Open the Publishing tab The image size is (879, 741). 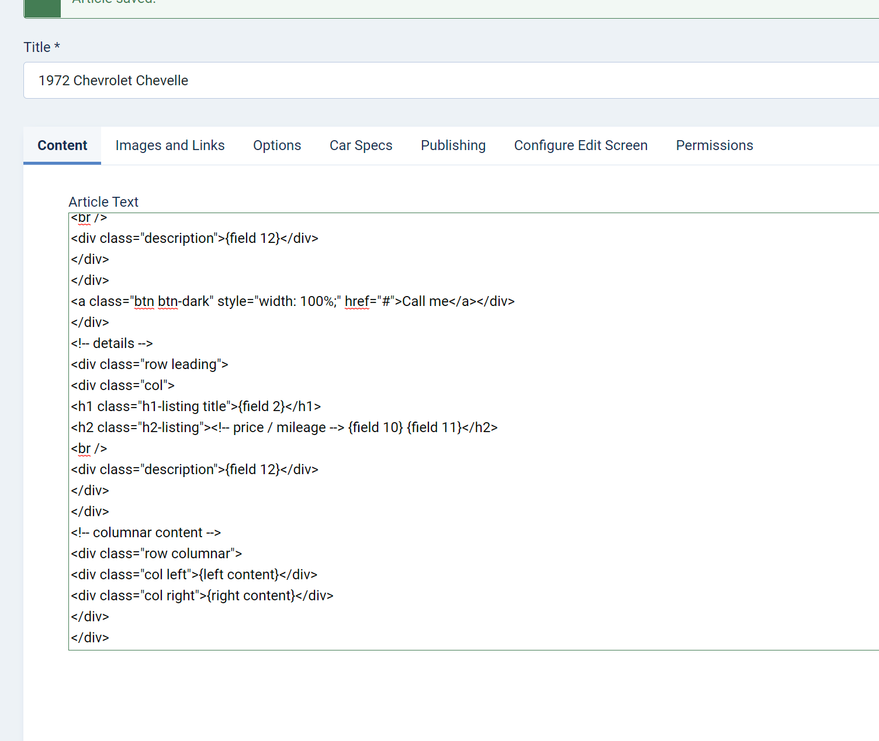[x=453, y=145]
